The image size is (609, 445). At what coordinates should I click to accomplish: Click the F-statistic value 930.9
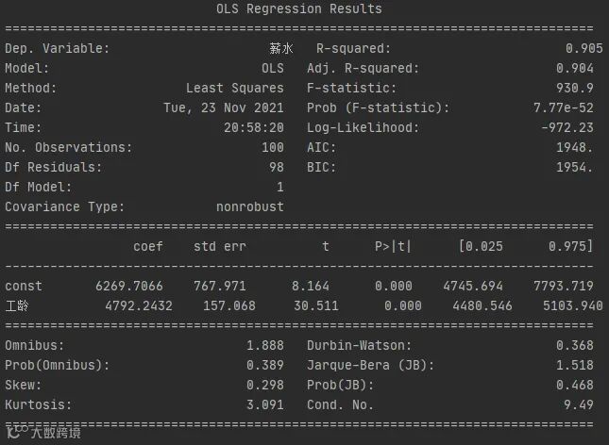(x=575, y=88)
